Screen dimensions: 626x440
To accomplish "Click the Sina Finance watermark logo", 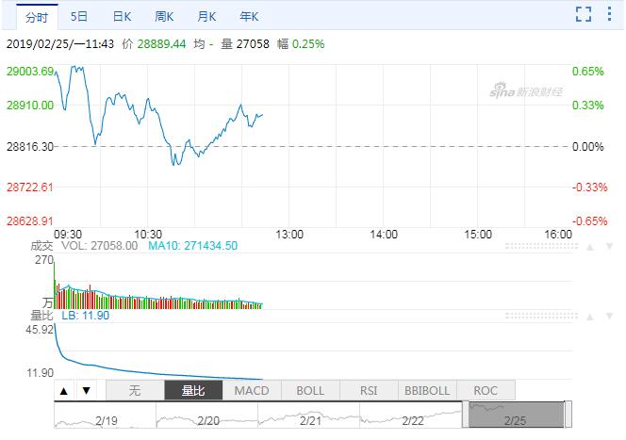I will (527, 90).
